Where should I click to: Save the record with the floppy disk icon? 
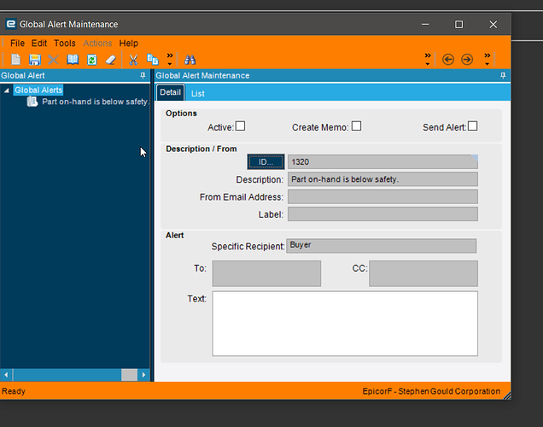tap(35, 60)
